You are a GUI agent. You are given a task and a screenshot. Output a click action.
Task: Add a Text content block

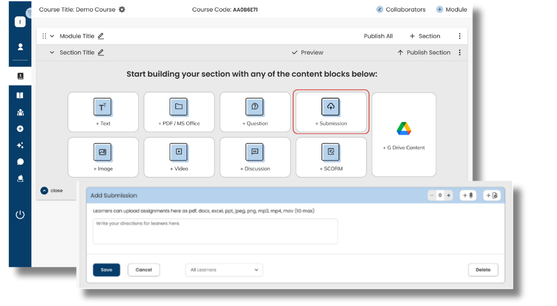(103, 112)
